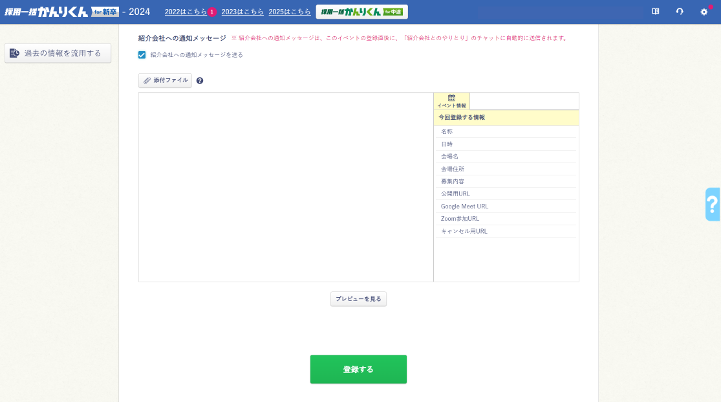721x402 pixels.
Task: Click the support headset icon
Action: click(x=680, y=12)
